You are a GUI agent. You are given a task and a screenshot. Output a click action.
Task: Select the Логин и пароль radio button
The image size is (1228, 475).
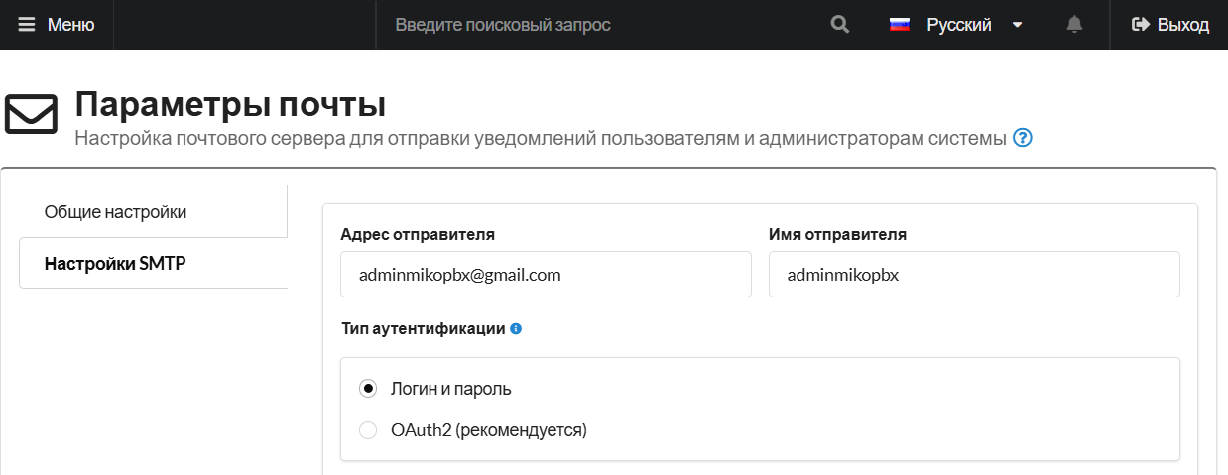(x=368, y=389)
